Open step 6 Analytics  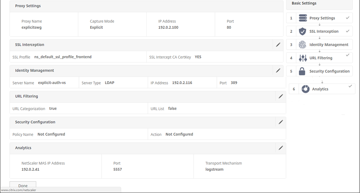point(320,89)
